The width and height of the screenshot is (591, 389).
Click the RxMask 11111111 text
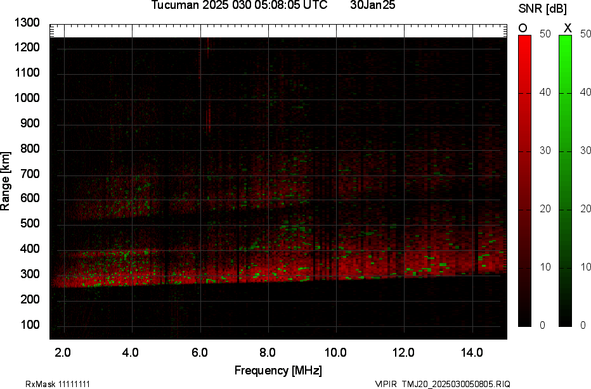49,384
